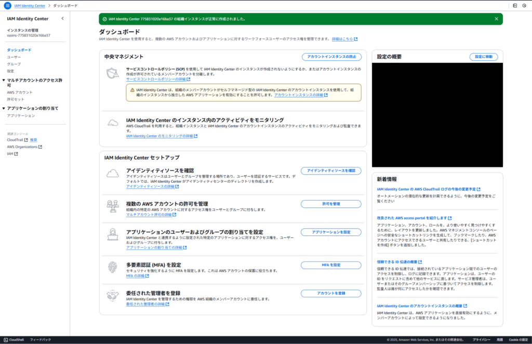This screenshot has height=344, width=532.
Task: Open the 詳細はこちら link under dashboard title
Action: click(344, 39)
